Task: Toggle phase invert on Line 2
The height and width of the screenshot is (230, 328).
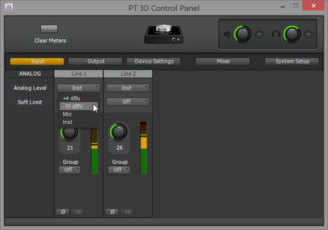Action: (112, 212)
